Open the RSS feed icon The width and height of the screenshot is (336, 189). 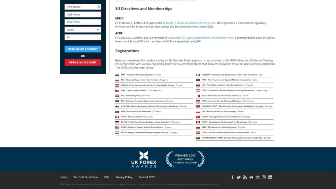(x=245, y=177)
